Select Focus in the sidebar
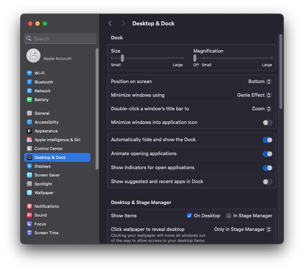Screen dimensions: 304x271 click(57, 224)
